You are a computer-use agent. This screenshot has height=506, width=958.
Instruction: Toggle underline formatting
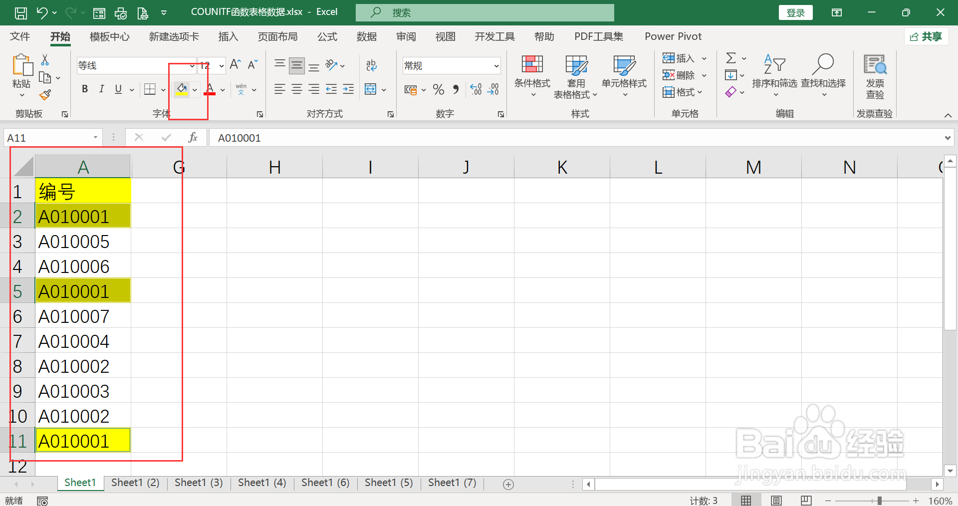pyautogui.click(x=118, y=89)
